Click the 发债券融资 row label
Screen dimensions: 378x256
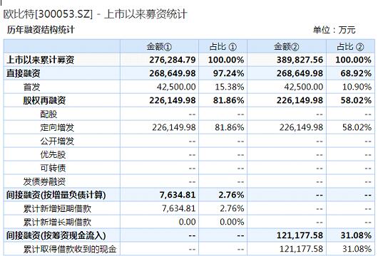pos(44,181)
